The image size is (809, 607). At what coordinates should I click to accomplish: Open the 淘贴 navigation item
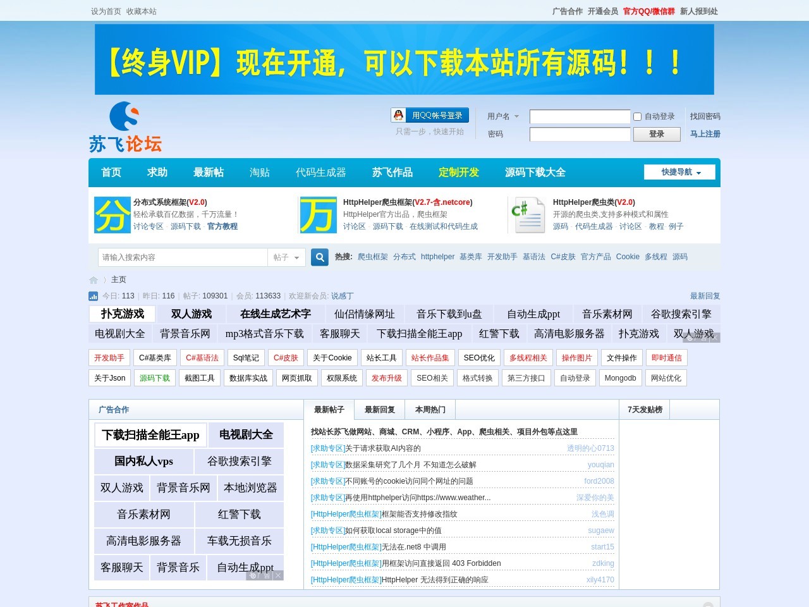(x=260, y=172)
